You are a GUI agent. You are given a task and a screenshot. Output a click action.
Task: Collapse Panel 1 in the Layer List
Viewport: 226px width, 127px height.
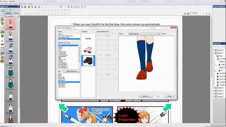214,53
